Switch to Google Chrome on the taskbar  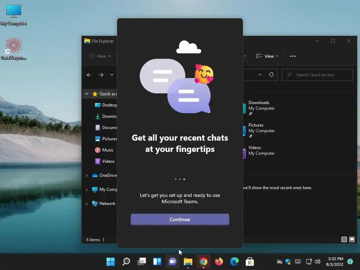tap(204, 262)
